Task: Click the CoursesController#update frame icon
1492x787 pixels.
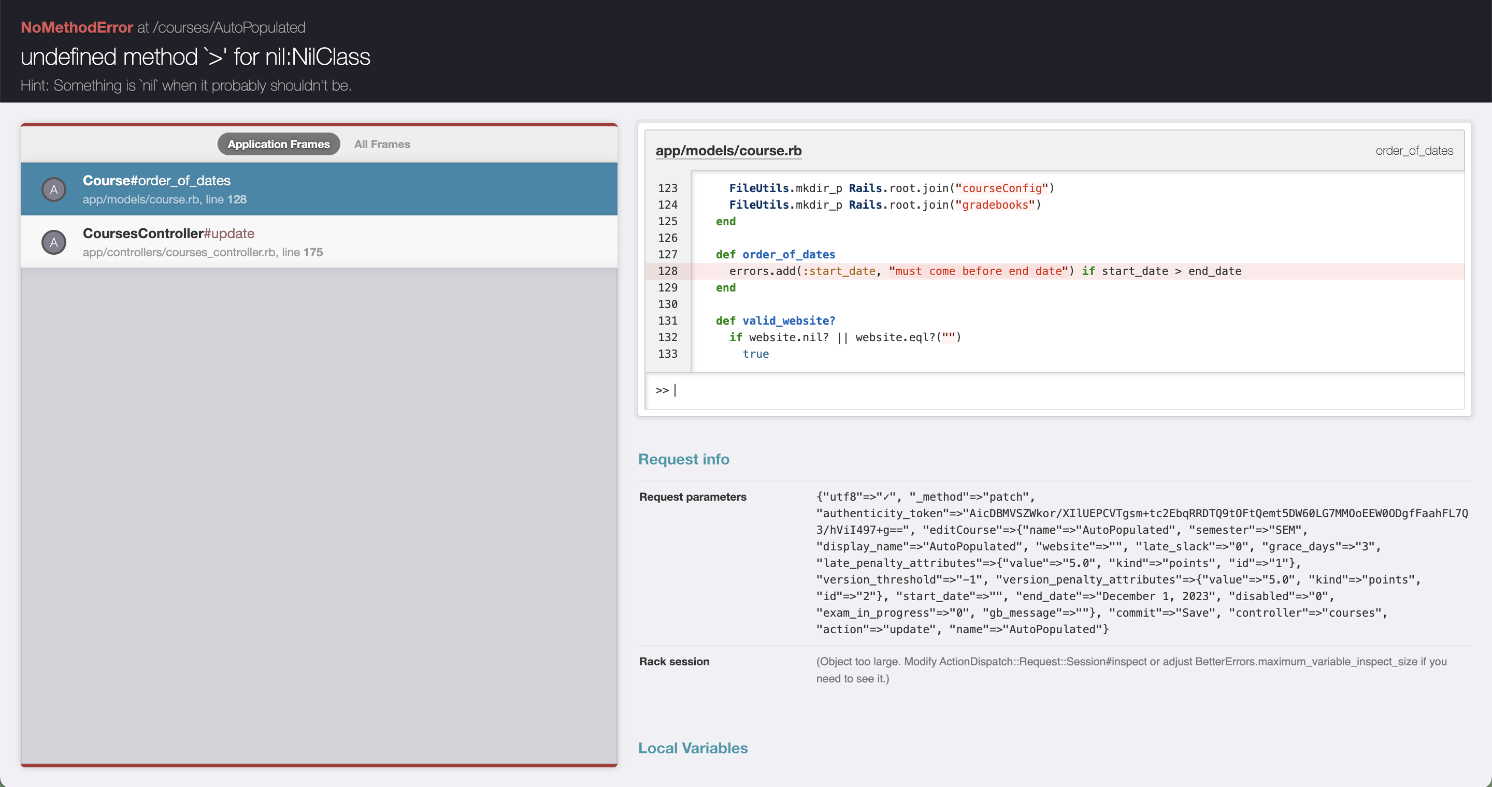Action: tap(54, 242)
